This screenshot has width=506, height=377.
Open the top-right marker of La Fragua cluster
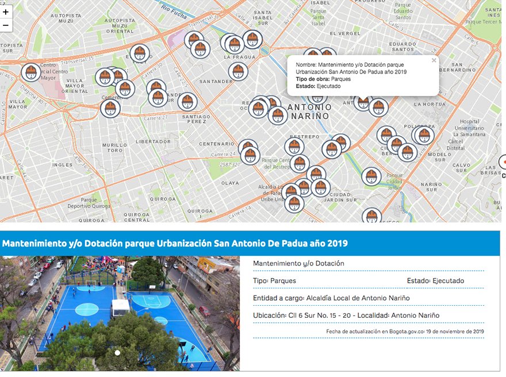[x=252, y=39]
